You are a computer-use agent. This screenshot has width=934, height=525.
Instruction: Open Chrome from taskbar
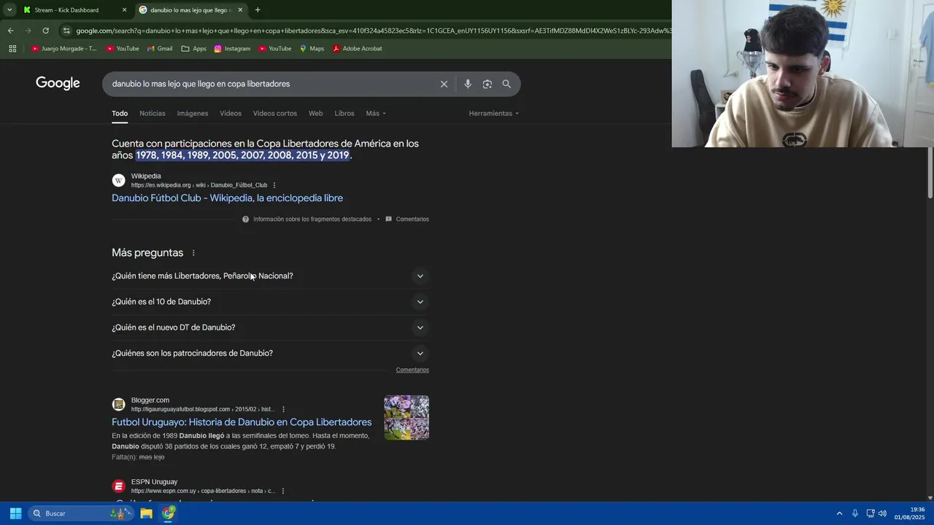[x=169, y=513]
